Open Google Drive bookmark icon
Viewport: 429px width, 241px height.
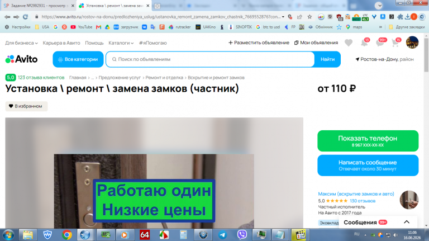[107, 27]
